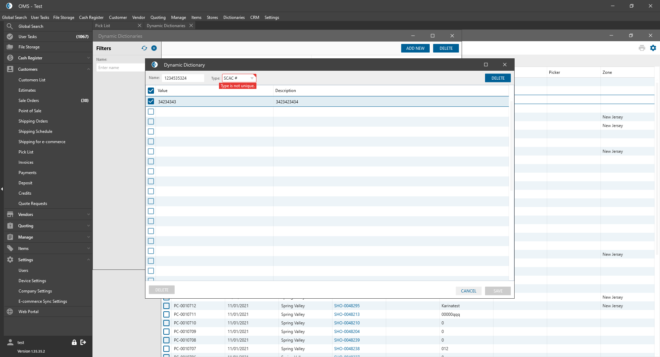This screenshot has width=660, height=357.
Task: Click the Global Search magnifier icon in sidebar
Action: (10, 26)
